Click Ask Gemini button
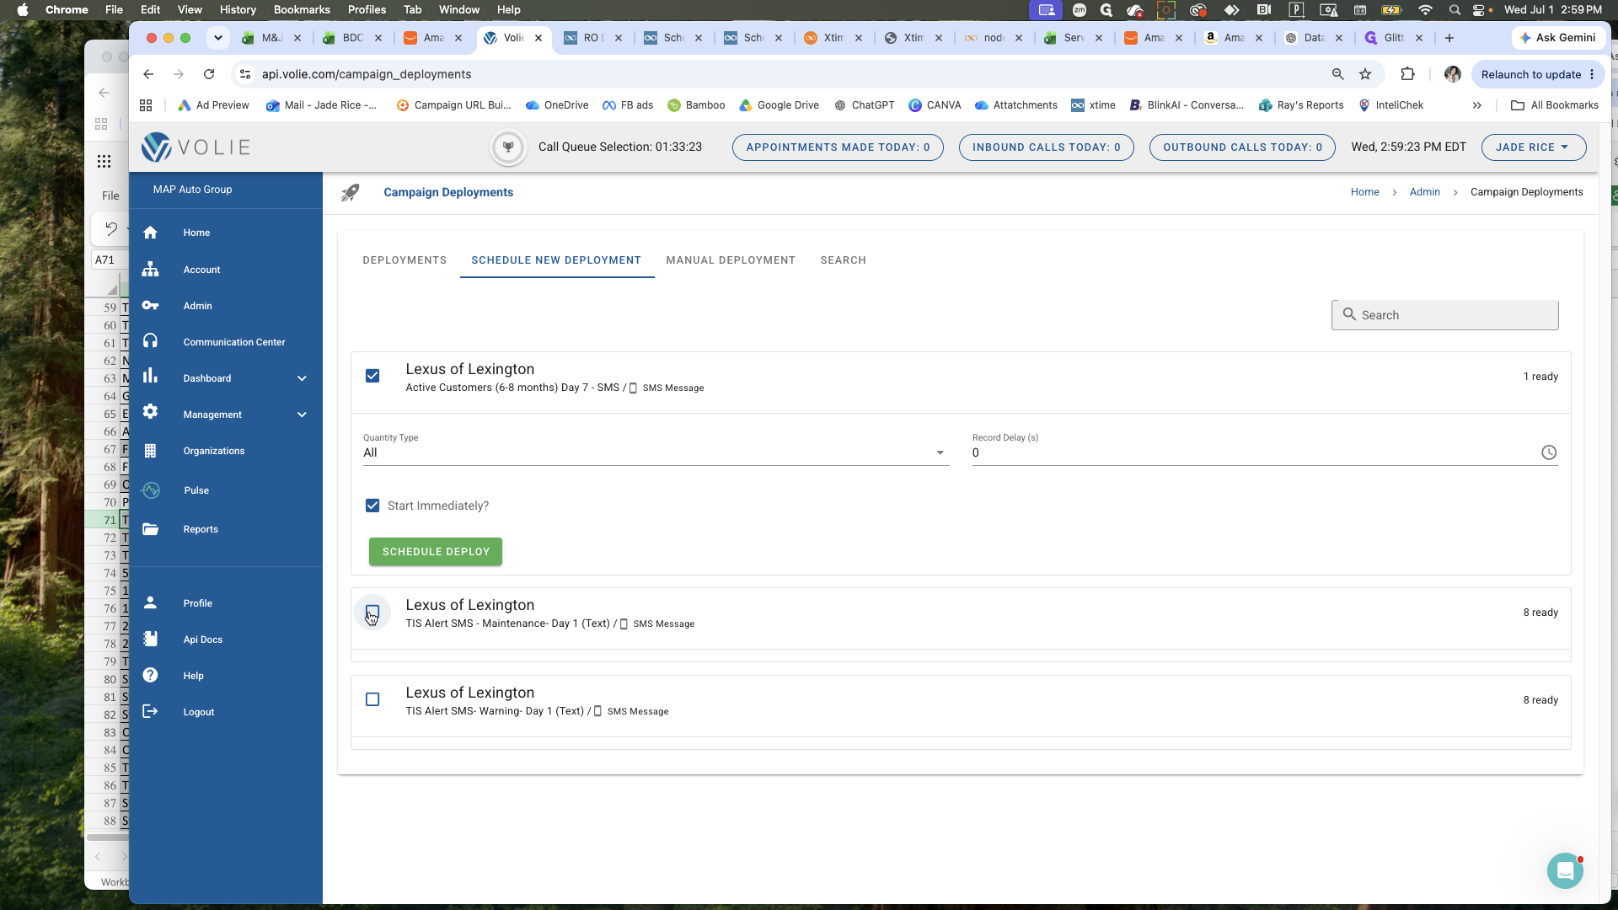The width and height of the screenshot is (1618, 910). pos(1557,38)
